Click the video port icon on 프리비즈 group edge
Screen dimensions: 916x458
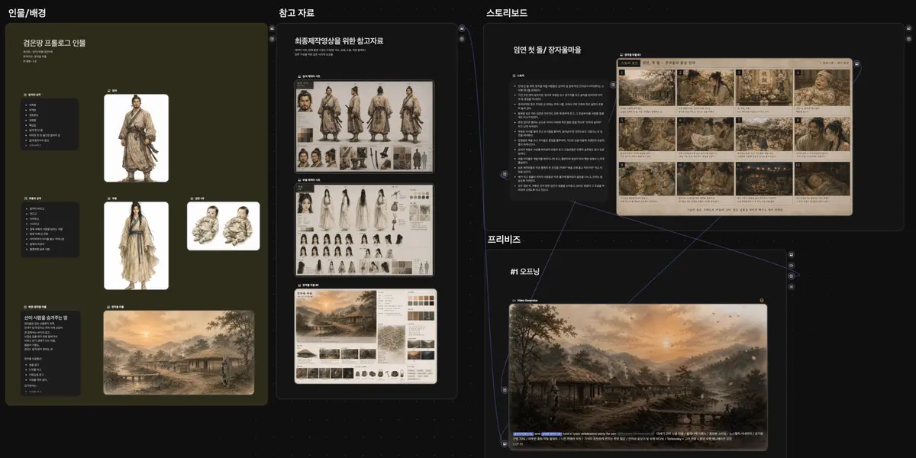tap(791, 266)
